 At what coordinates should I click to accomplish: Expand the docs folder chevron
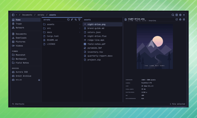pos(80,32)
